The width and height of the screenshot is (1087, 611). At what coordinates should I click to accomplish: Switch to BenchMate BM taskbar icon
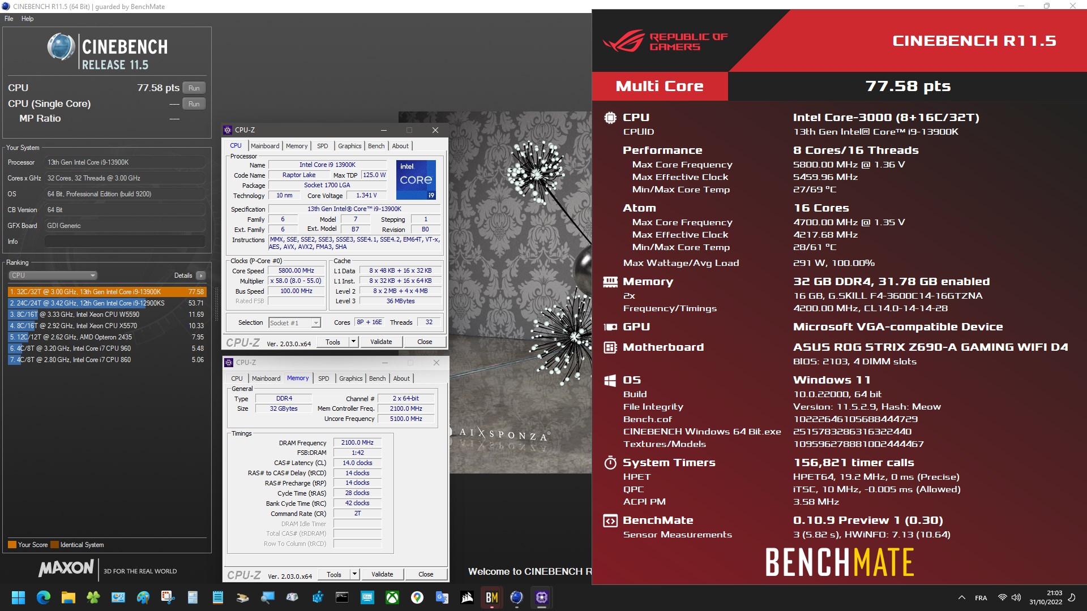pyautogui.click(x=492, y=597)
